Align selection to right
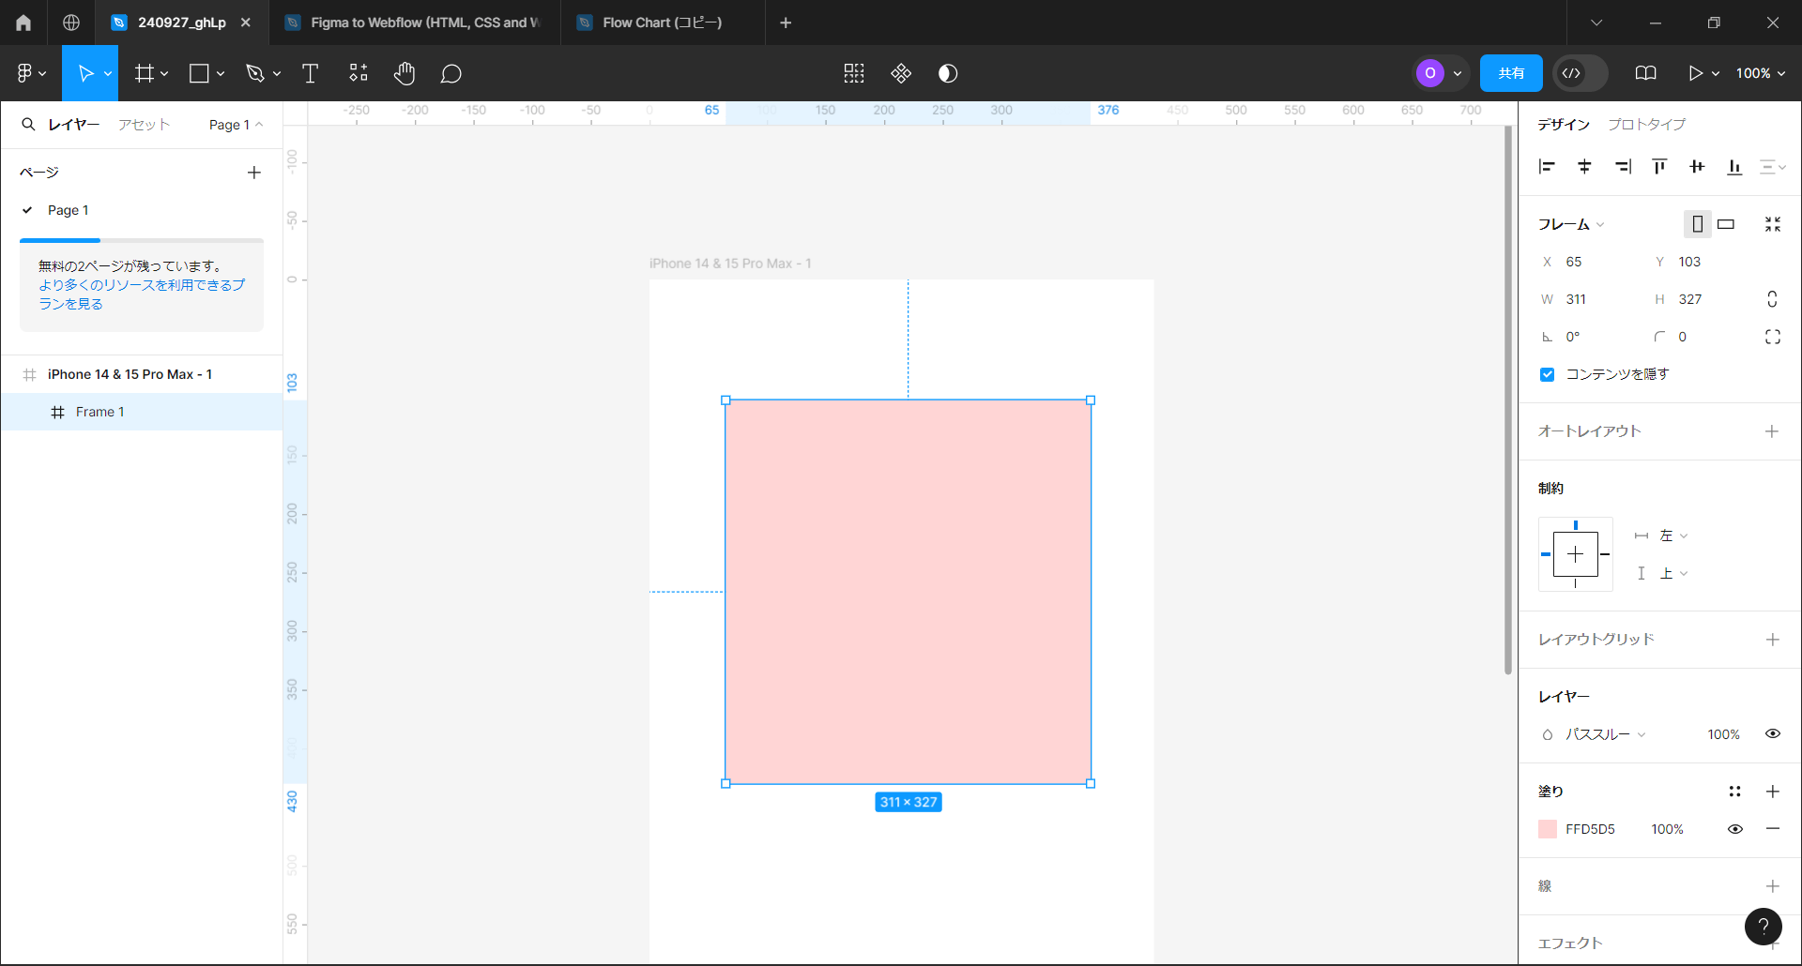 click(x=1623, y=167)
